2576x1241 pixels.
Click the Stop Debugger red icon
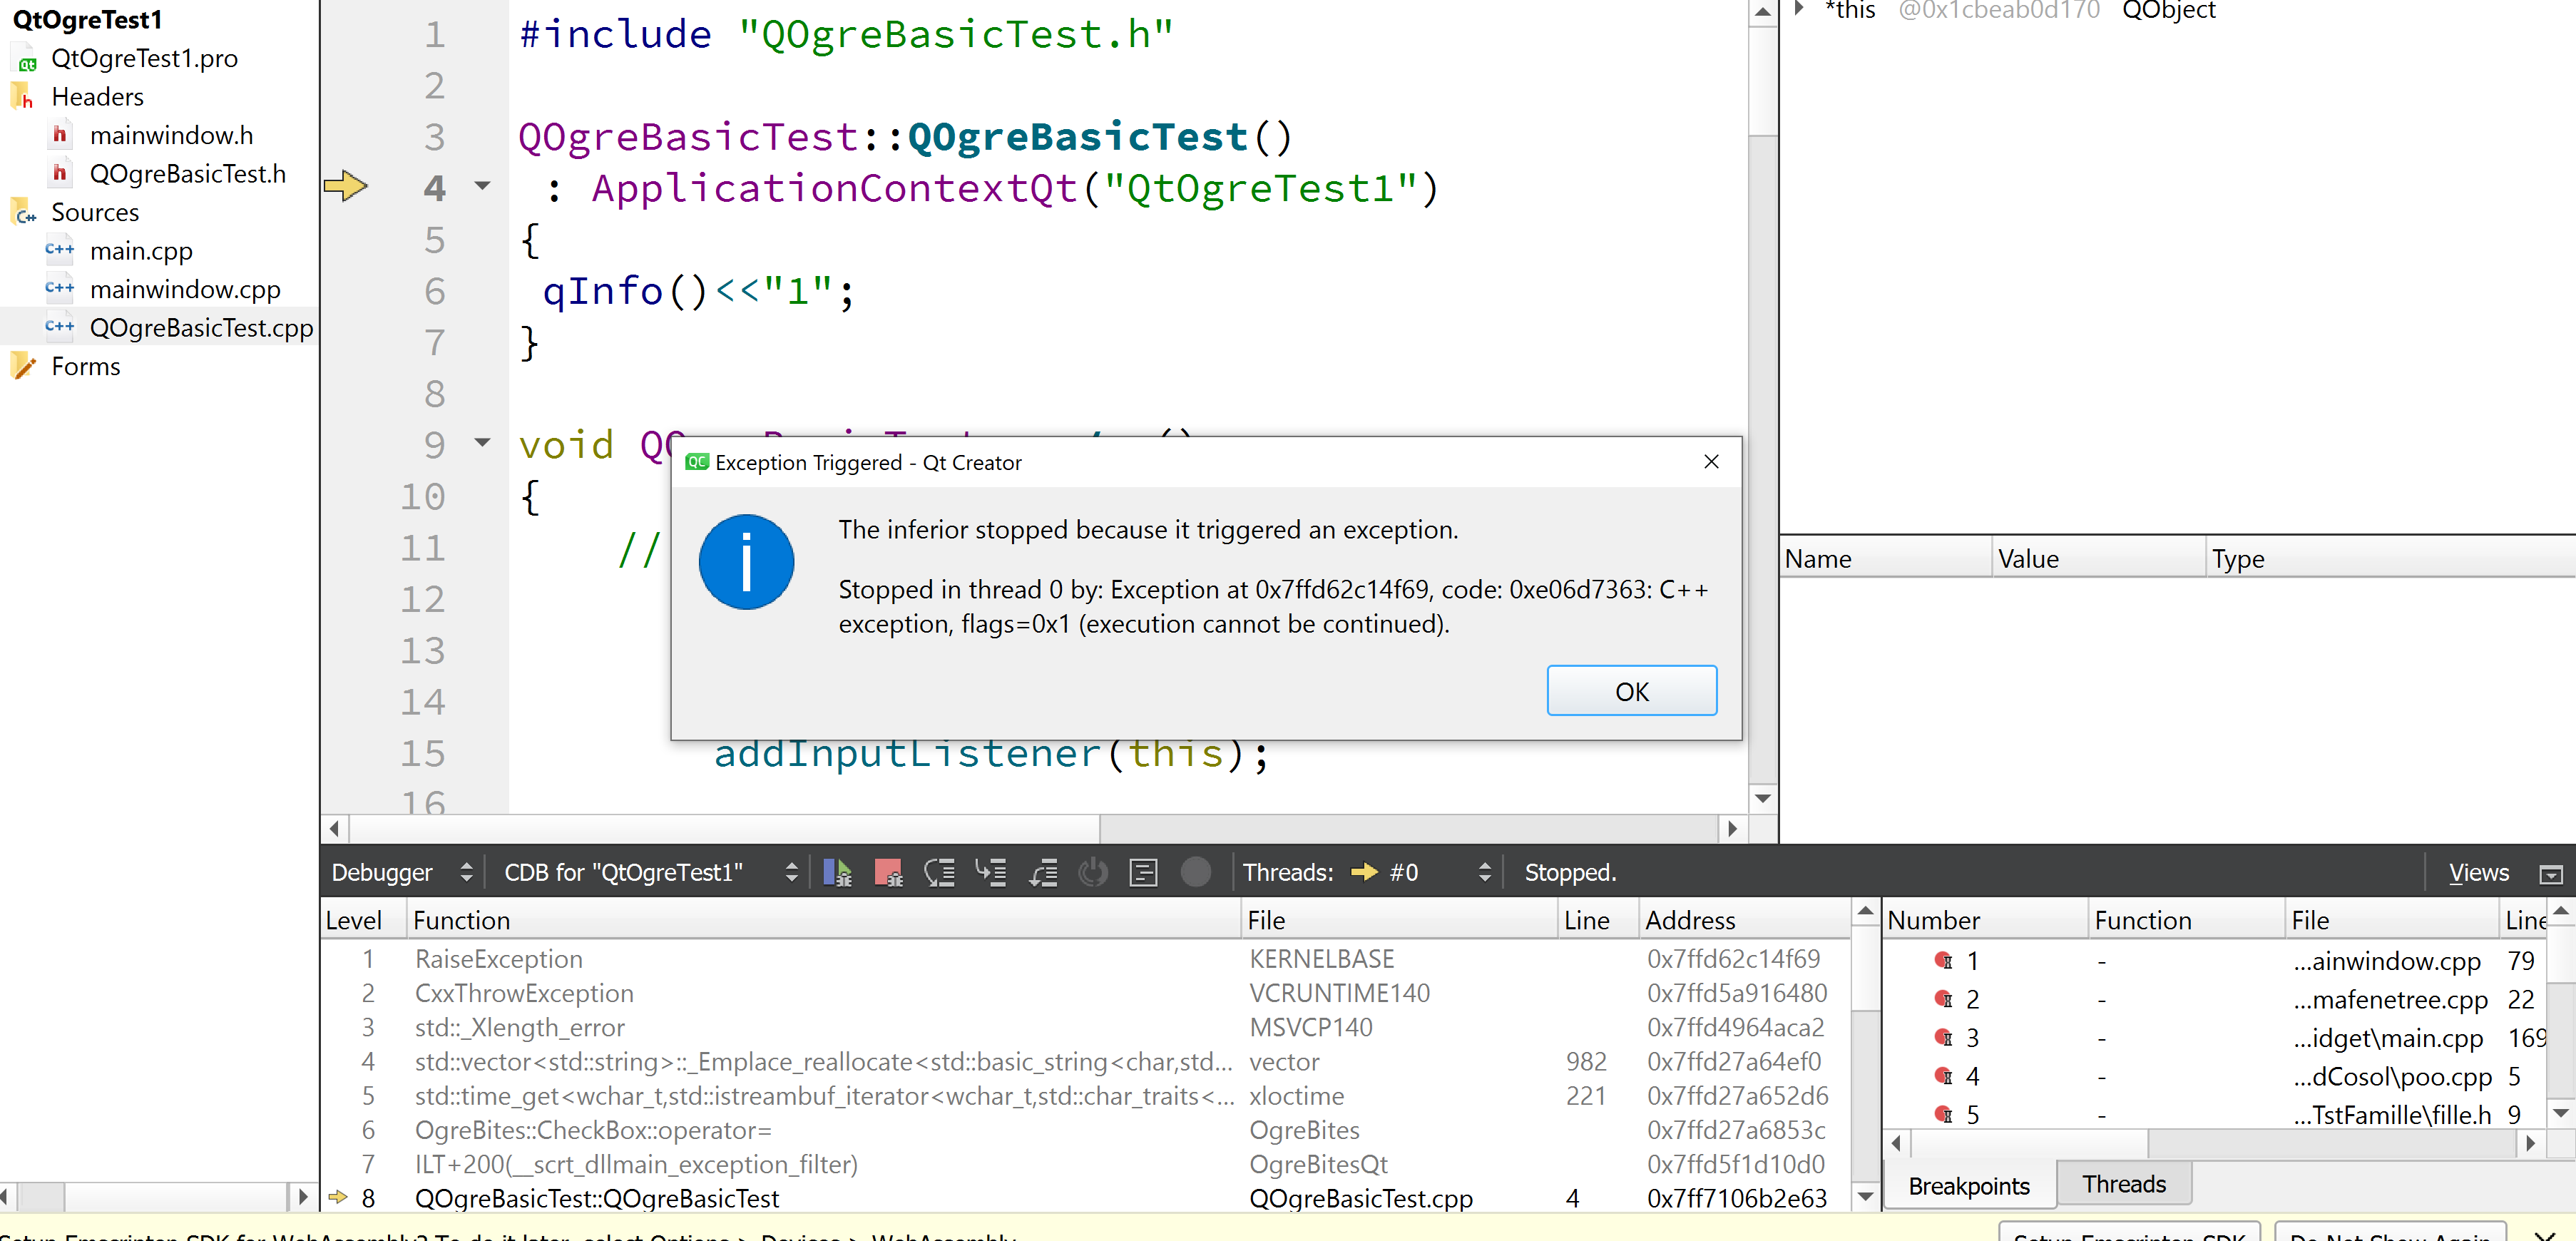click(x=888, y=872)
